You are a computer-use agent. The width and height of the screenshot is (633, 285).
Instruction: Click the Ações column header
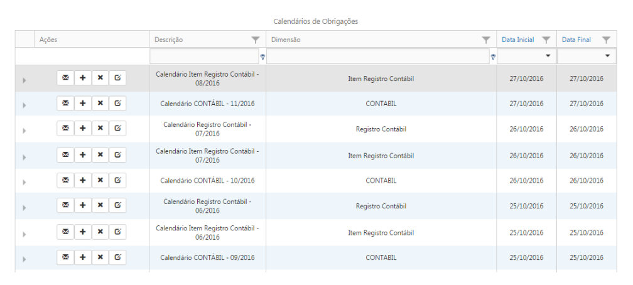(92, 40)
